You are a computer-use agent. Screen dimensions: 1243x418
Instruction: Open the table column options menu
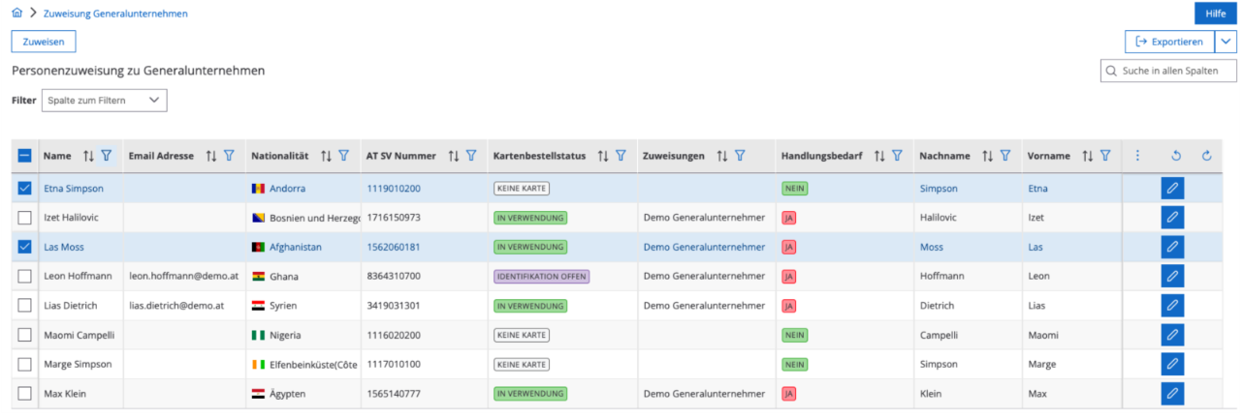1137,156
